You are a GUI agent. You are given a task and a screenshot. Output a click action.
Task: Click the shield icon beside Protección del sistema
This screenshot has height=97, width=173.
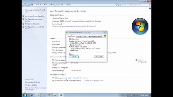(24, 24)
